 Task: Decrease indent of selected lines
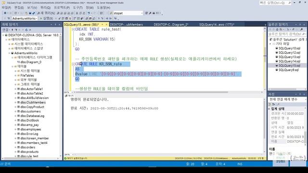[107, 18]
